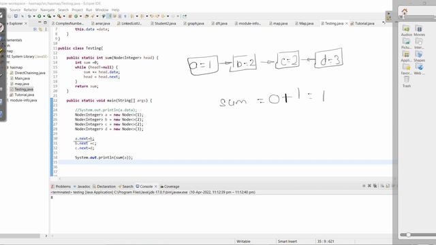The image size is (436, 245).
Task: Click the green Run button in toolbar
Action: [x=40, y=16]
